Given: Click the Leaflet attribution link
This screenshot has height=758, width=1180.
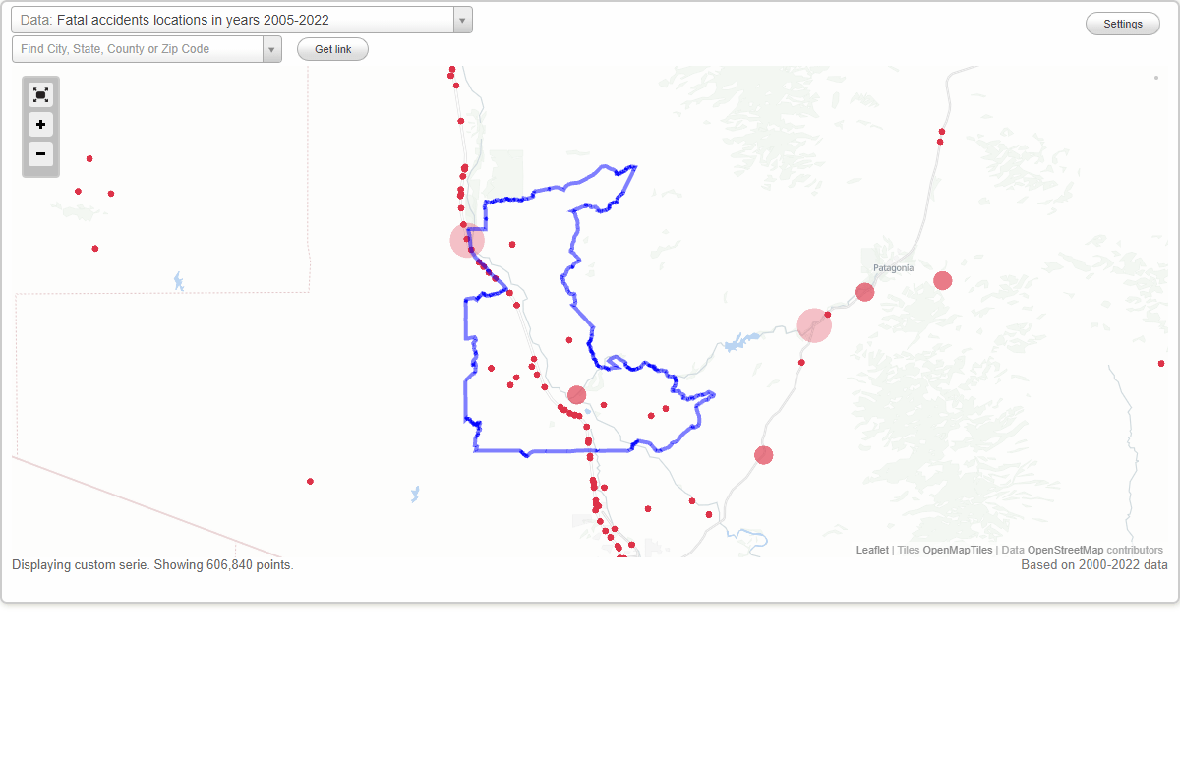Looking at the screenshot, I should coord(871,550).
